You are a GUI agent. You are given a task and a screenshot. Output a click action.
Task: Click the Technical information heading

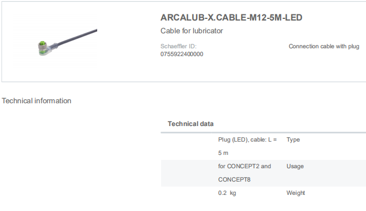point(37,101)
